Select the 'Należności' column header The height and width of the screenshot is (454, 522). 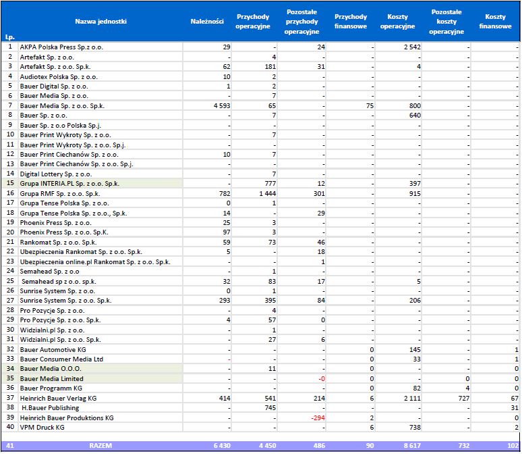[207, 22]
